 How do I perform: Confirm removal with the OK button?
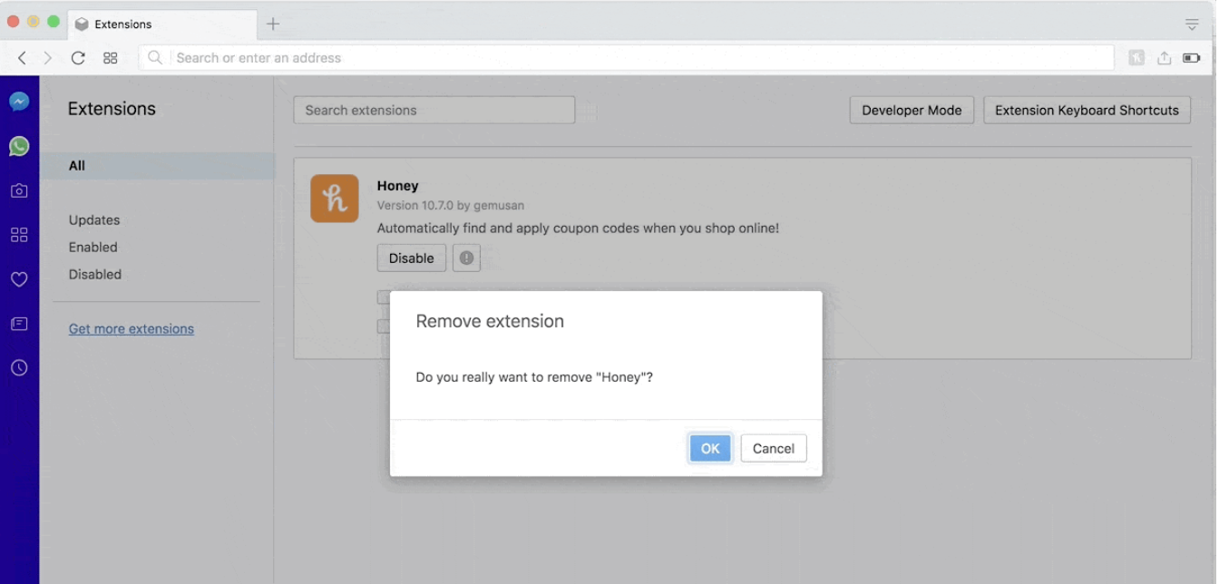coord(710,448)
